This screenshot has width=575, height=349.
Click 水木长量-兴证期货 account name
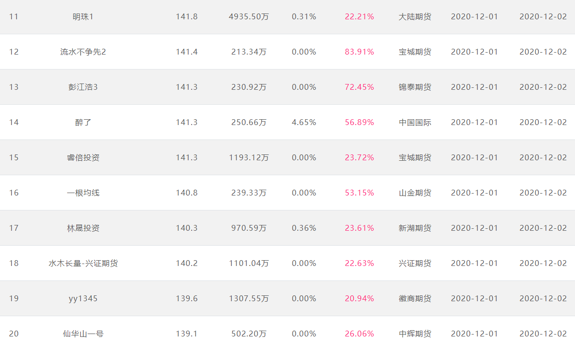tap(83, 263)
